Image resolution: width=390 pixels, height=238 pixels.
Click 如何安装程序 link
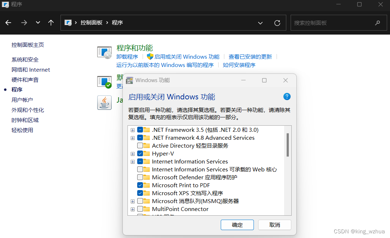click(239, 65)
